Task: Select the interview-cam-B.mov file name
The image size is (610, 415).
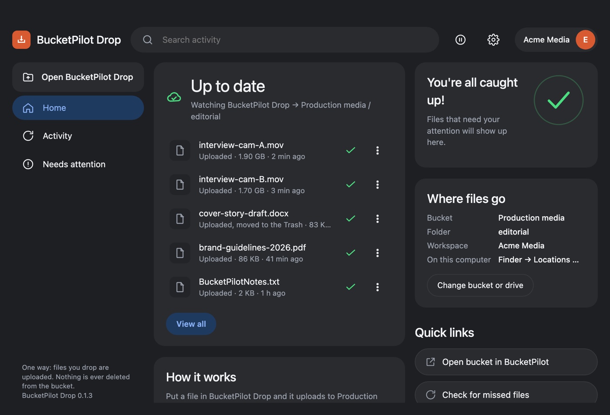Action: pyautogui.click(x=241, y=179)
